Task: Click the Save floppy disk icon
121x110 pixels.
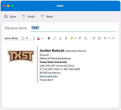Action: [6, 17]
